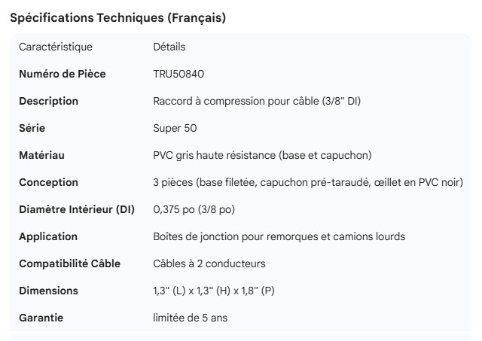Click the Spécifications Techniques (Français) heading
This screenshot has width=482, height=341.
tap(117, 18)
